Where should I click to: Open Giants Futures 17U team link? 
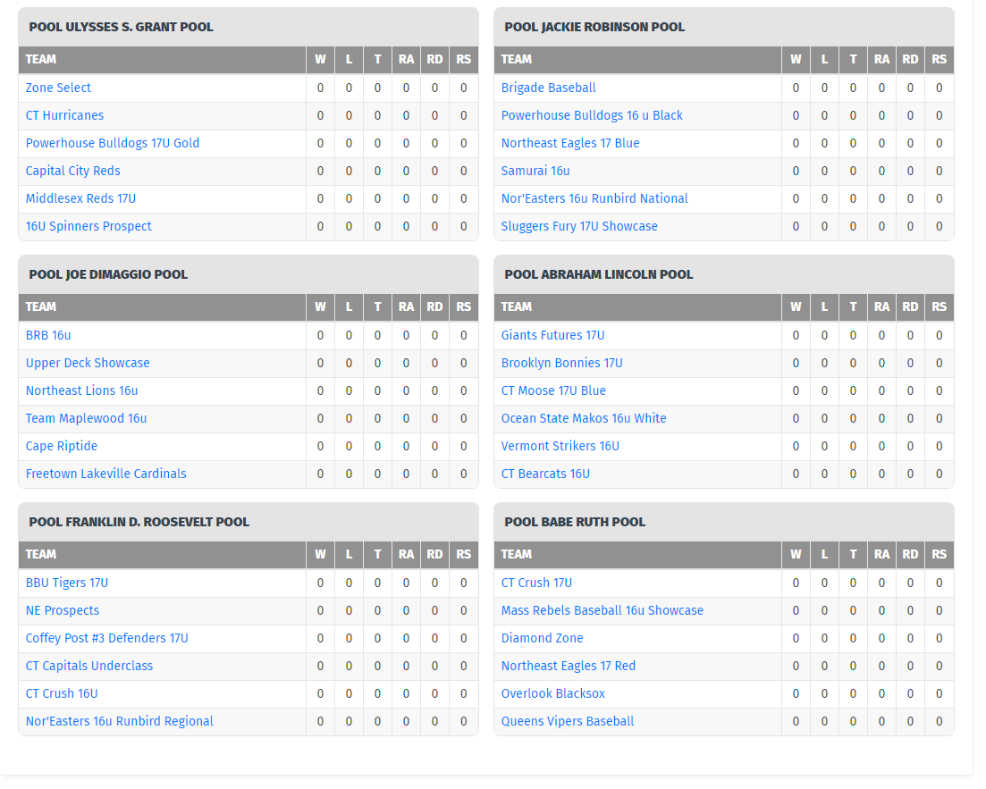point(552,335)
